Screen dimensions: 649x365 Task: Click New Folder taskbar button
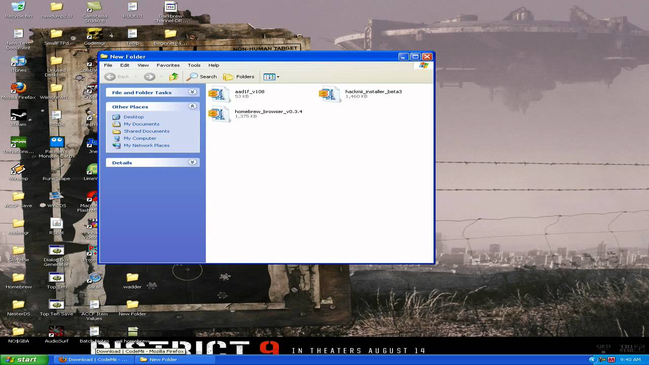click(x=176, y=359)
